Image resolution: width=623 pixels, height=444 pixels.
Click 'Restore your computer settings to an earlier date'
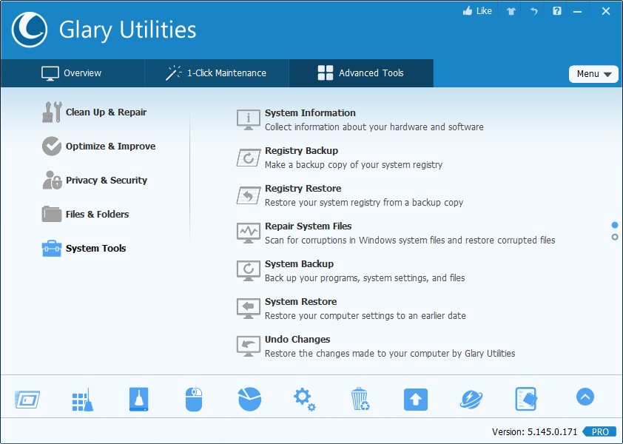pyautogui.click(x=365, y=316)
